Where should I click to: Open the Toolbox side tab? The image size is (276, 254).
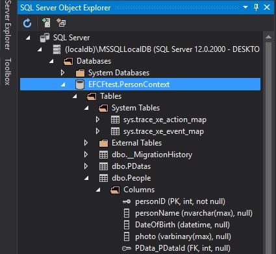tap(8, 71)
